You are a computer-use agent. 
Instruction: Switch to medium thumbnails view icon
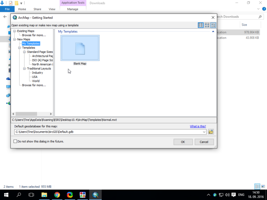coord(207,25)
